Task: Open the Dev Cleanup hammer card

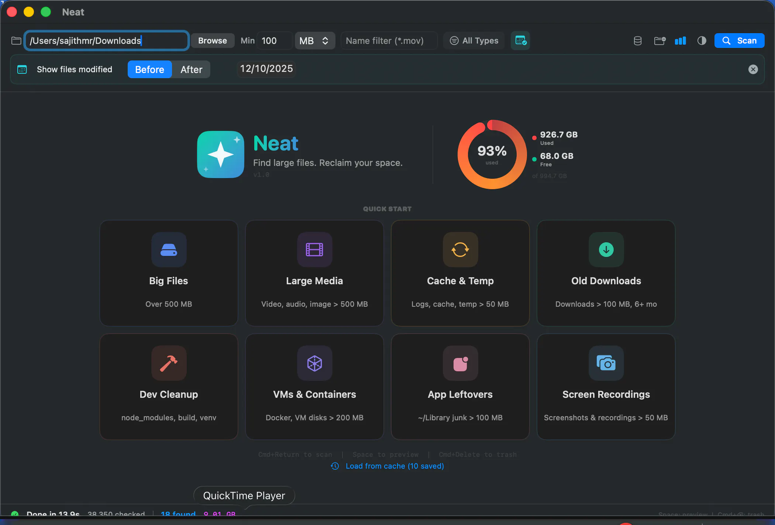Action: coord(169,386)
